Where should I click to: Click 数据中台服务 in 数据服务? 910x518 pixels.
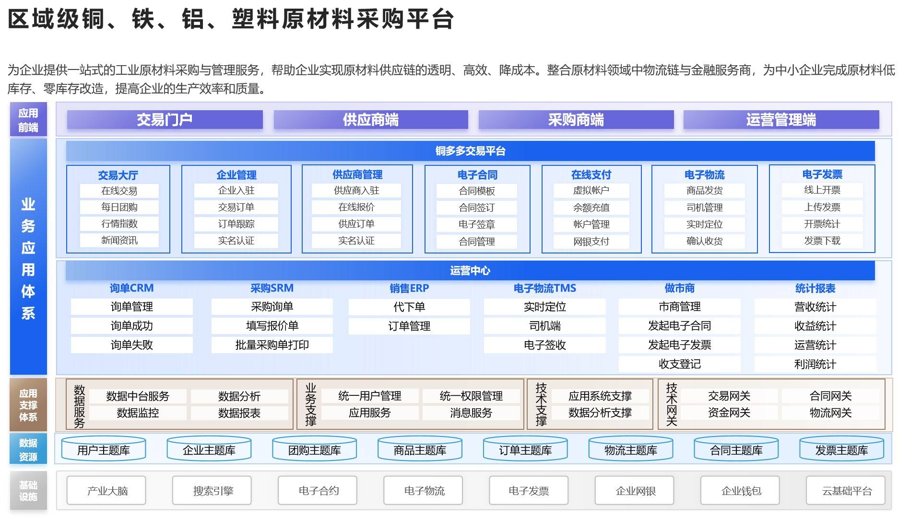tap(138, 396)
